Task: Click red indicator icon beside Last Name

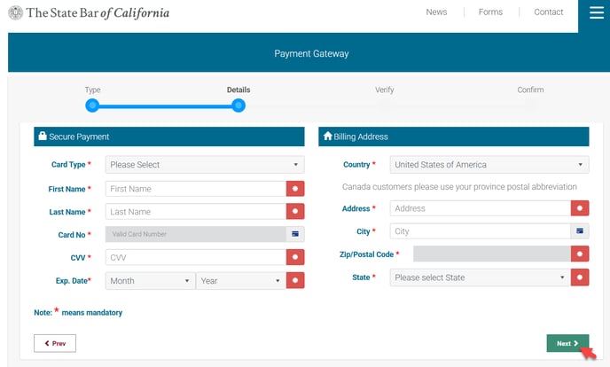Action: point(295,212)
